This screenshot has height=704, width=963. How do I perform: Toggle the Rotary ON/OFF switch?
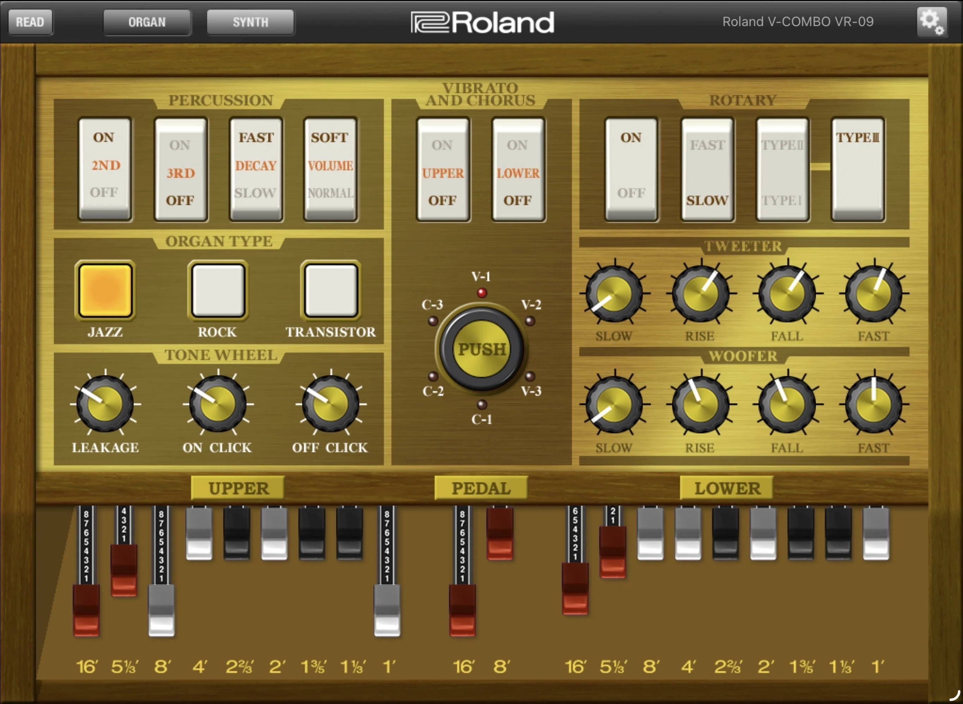pyautogui.click(x=631, y=169)
